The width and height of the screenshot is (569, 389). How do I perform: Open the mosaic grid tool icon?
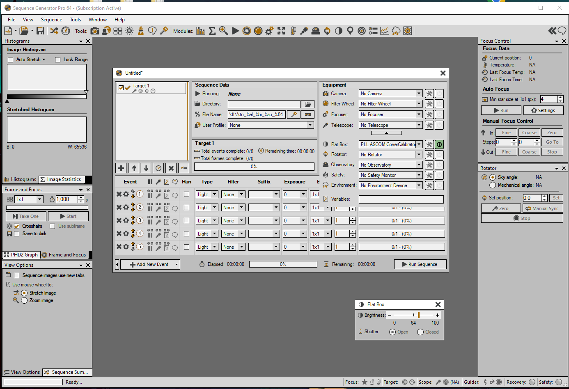[118, 31]
